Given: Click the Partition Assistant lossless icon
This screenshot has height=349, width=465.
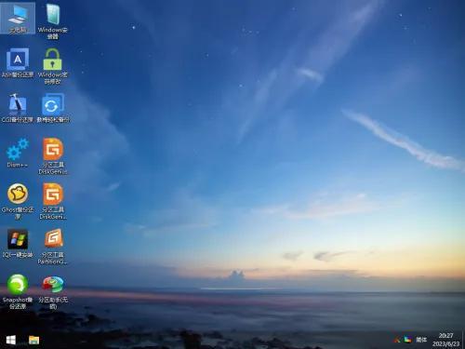Looking at the screenshot, I should pyautogui.click(x=53, y=291).
